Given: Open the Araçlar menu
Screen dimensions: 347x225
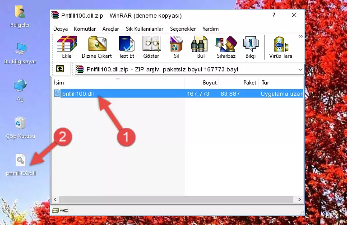Looking at the screenshot, I should [111, 29].
